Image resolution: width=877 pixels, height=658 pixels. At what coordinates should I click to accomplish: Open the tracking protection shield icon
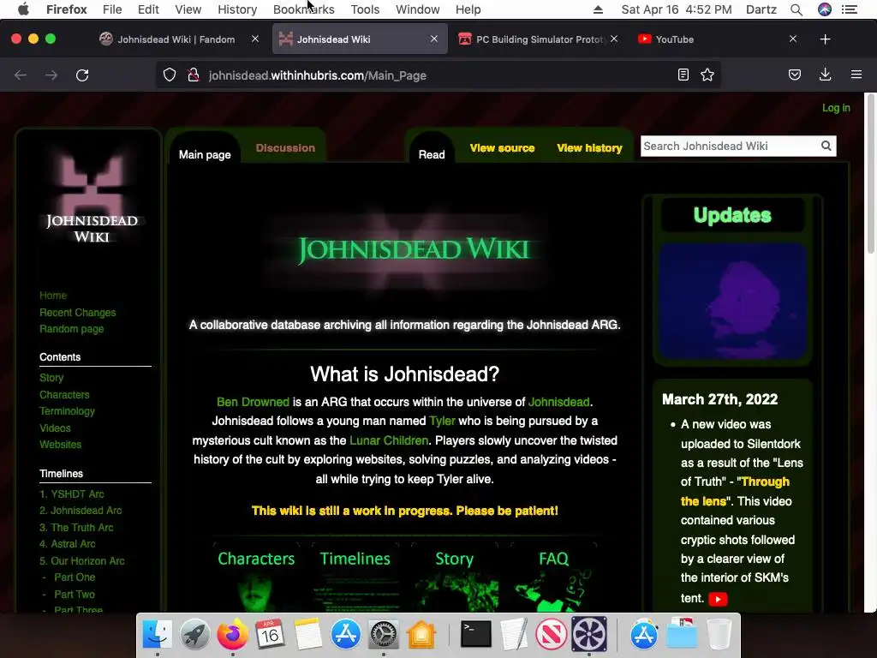(170, 75)
